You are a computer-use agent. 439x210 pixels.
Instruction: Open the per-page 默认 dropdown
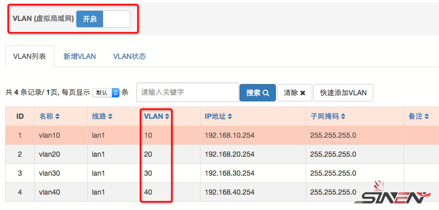tap(106, 93)
